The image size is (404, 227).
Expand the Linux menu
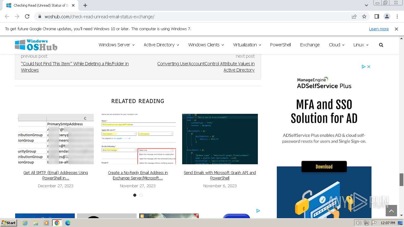[x=361, y=45]
